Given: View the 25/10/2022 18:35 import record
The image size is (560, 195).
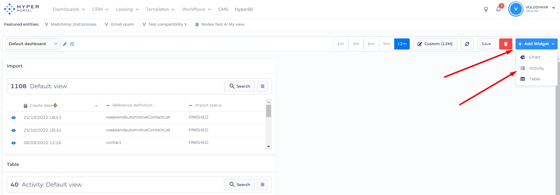Looking at the screenshot, I should (13, 130).
